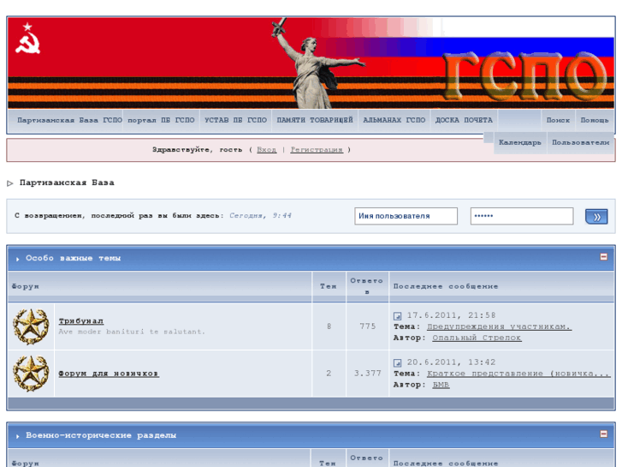Open the Форум для новичков star icon
Image resolution: width=622 pixels, height=467 pixels.
click(x=31, y=374)
